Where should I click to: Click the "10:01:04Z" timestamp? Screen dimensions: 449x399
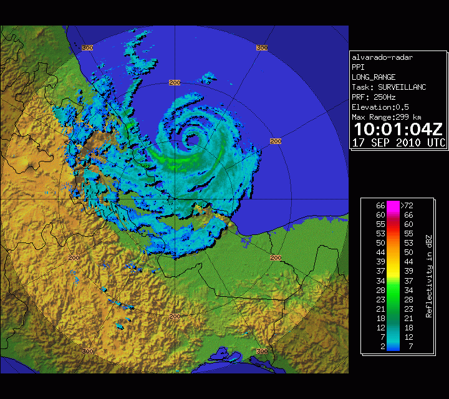(398, 130)
